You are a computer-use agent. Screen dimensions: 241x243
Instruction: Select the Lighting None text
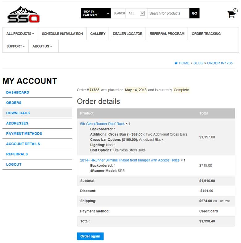point(102,145)
